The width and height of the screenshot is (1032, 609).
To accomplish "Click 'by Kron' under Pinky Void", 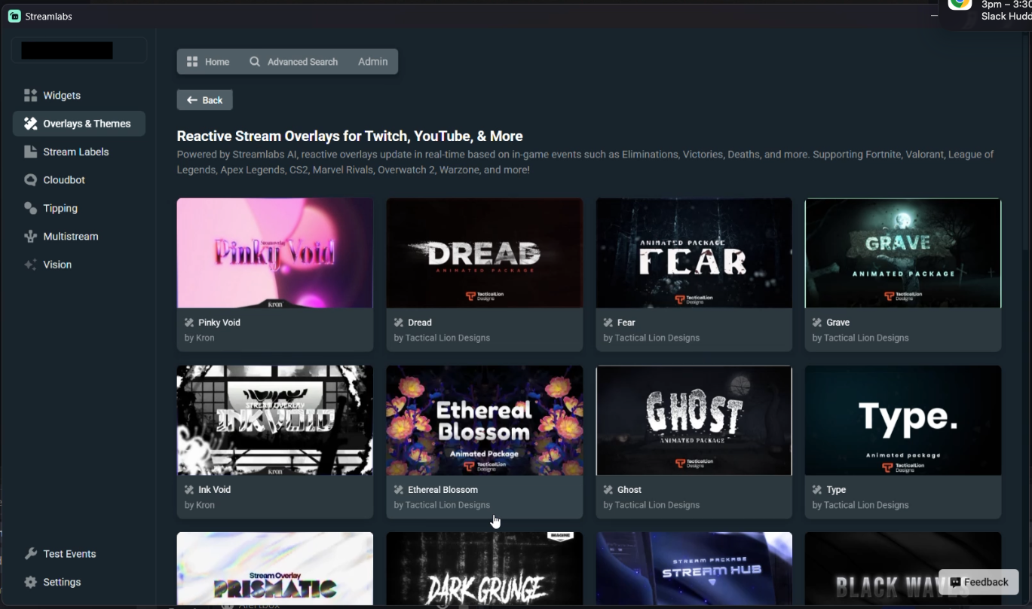I will point(200,338).
